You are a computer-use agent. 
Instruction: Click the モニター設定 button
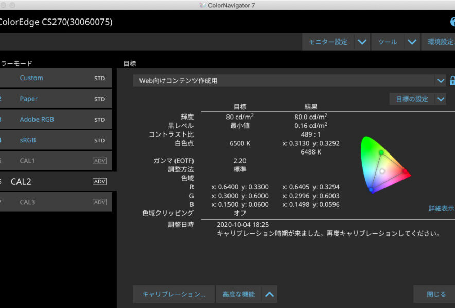pyautogui.click(x=328, y=42)
